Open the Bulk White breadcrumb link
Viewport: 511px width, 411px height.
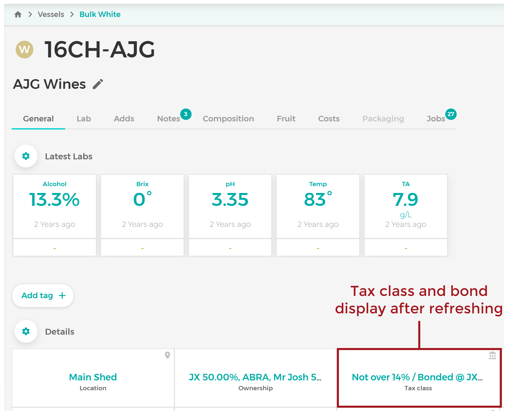pyautogui.click(x=100, y=14)
